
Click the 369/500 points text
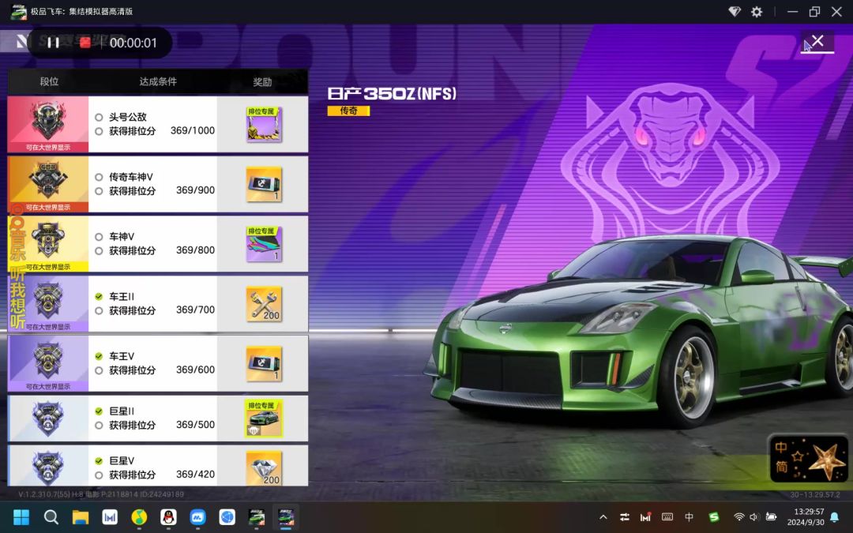pyautogui.click(x=195, y=425)
